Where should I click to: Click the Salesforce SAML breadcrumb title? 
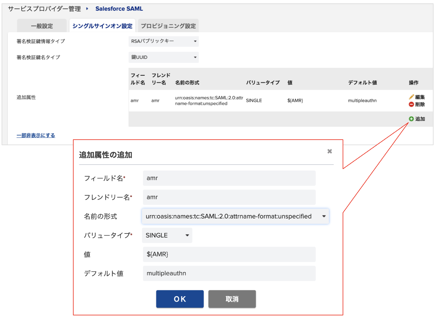click(119, 9)
